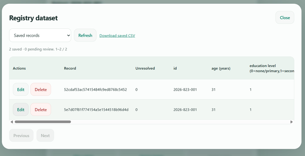The height and width of the screenshot is (156, 305).
Task: Refresh the registry dataset list
Action: (x=85, y=36)
